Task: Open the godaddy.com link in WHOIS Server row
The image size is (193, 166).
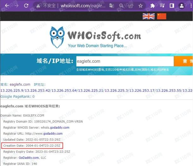Action: click(x=59, y=128)
